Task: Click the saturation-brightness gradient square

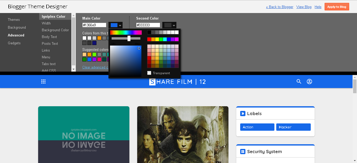Action: click(x=126, y=61)
